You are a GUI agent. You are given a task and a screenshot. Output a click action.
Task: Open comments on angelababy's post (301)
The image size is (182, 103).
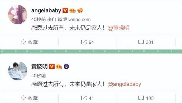point(146,42)
